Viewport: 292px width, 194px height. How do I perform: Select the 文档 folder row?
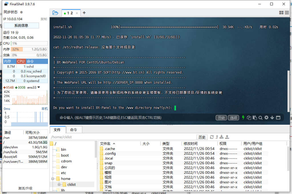point(183,187)
